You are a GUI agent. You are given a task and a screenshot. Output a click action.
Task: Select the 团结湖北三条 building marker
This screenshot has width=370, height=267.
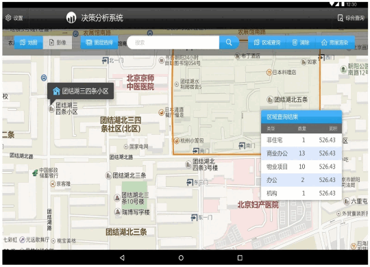[108, 175]
